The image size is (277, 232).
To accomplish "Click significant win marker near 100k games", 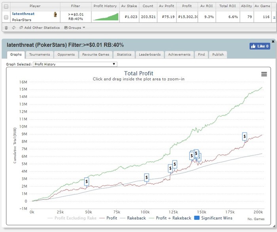I will [x=146, y=178].
